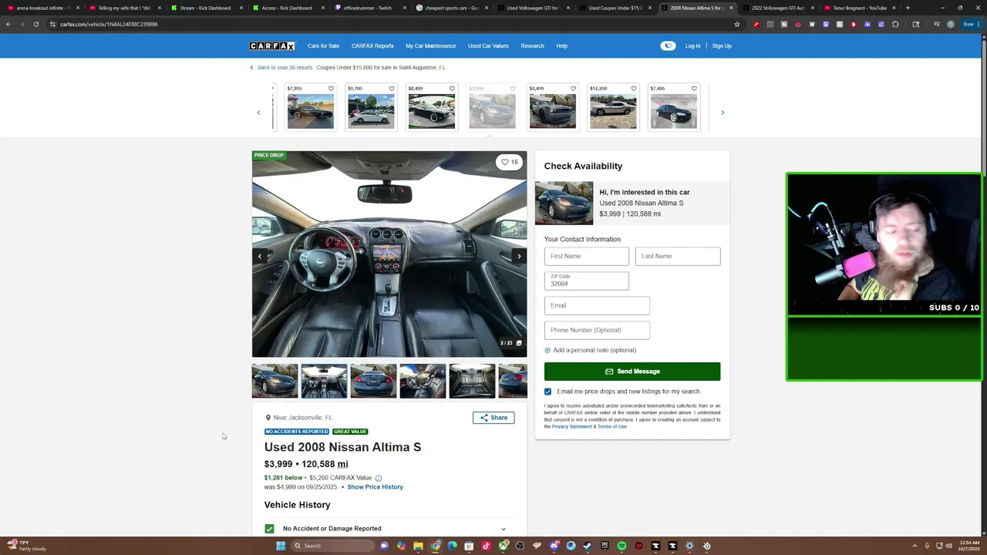Open the saved cars heart icon in header
The height and width of the screenshot is (555, 987).
[x=668, y=45]
